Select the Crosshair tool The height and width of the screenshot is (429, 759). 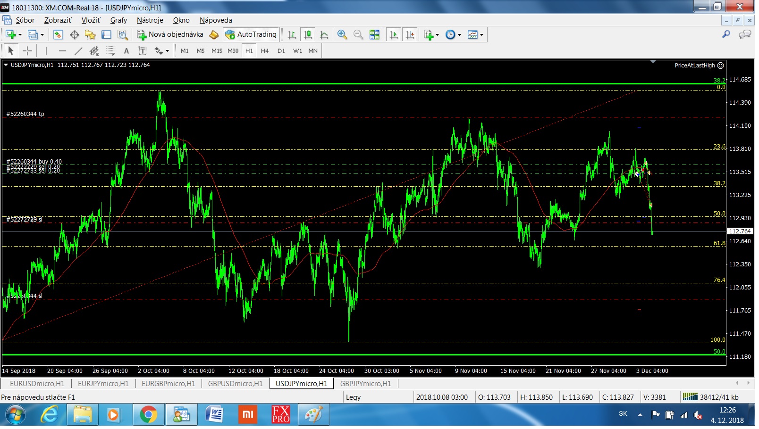(27, 50)
